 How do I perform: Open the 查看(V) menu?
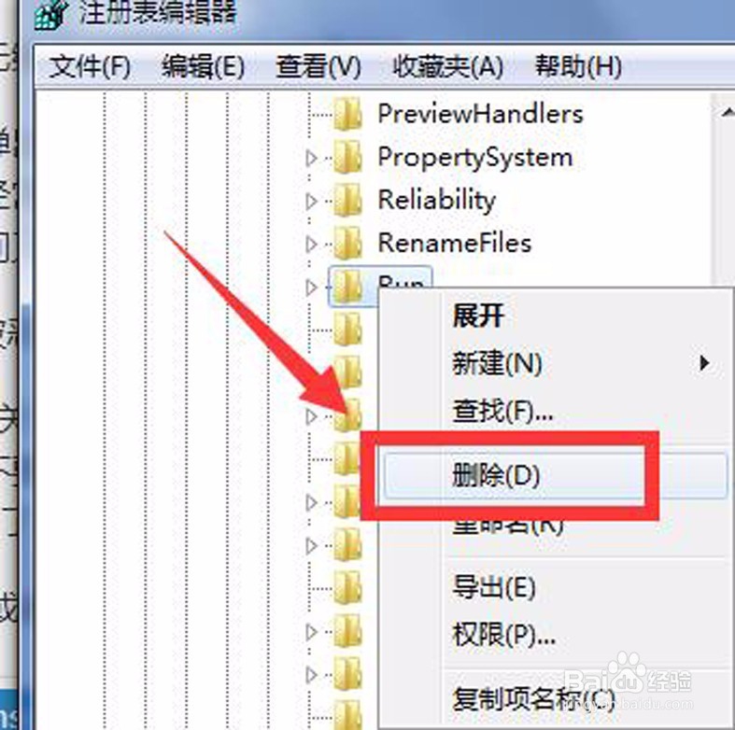tap(318, 66)
